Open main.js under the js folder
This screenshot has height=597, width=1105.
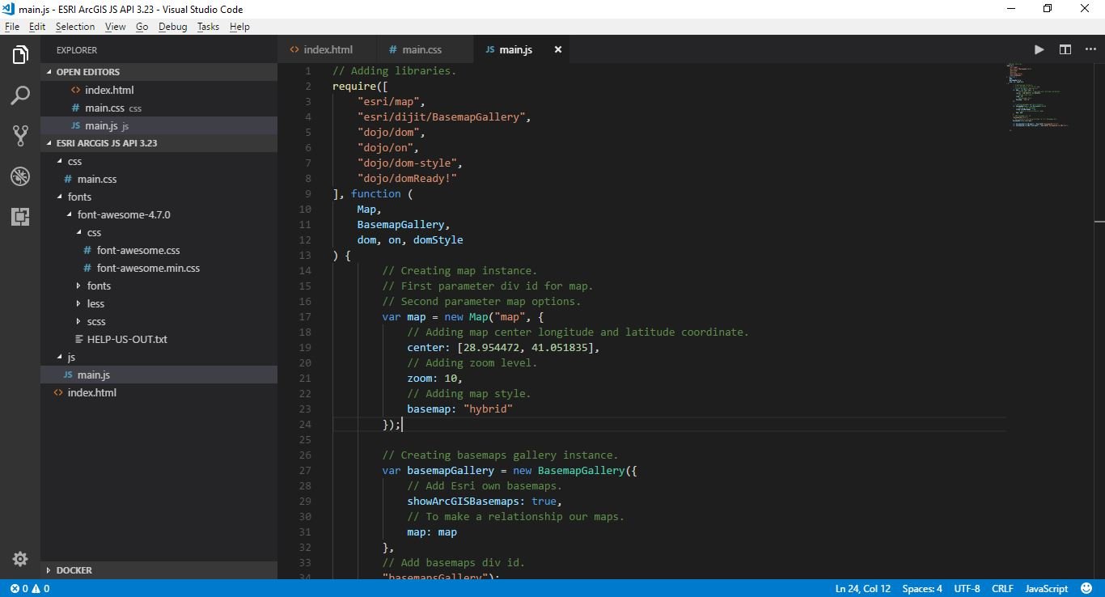click(x=159, y=375)
